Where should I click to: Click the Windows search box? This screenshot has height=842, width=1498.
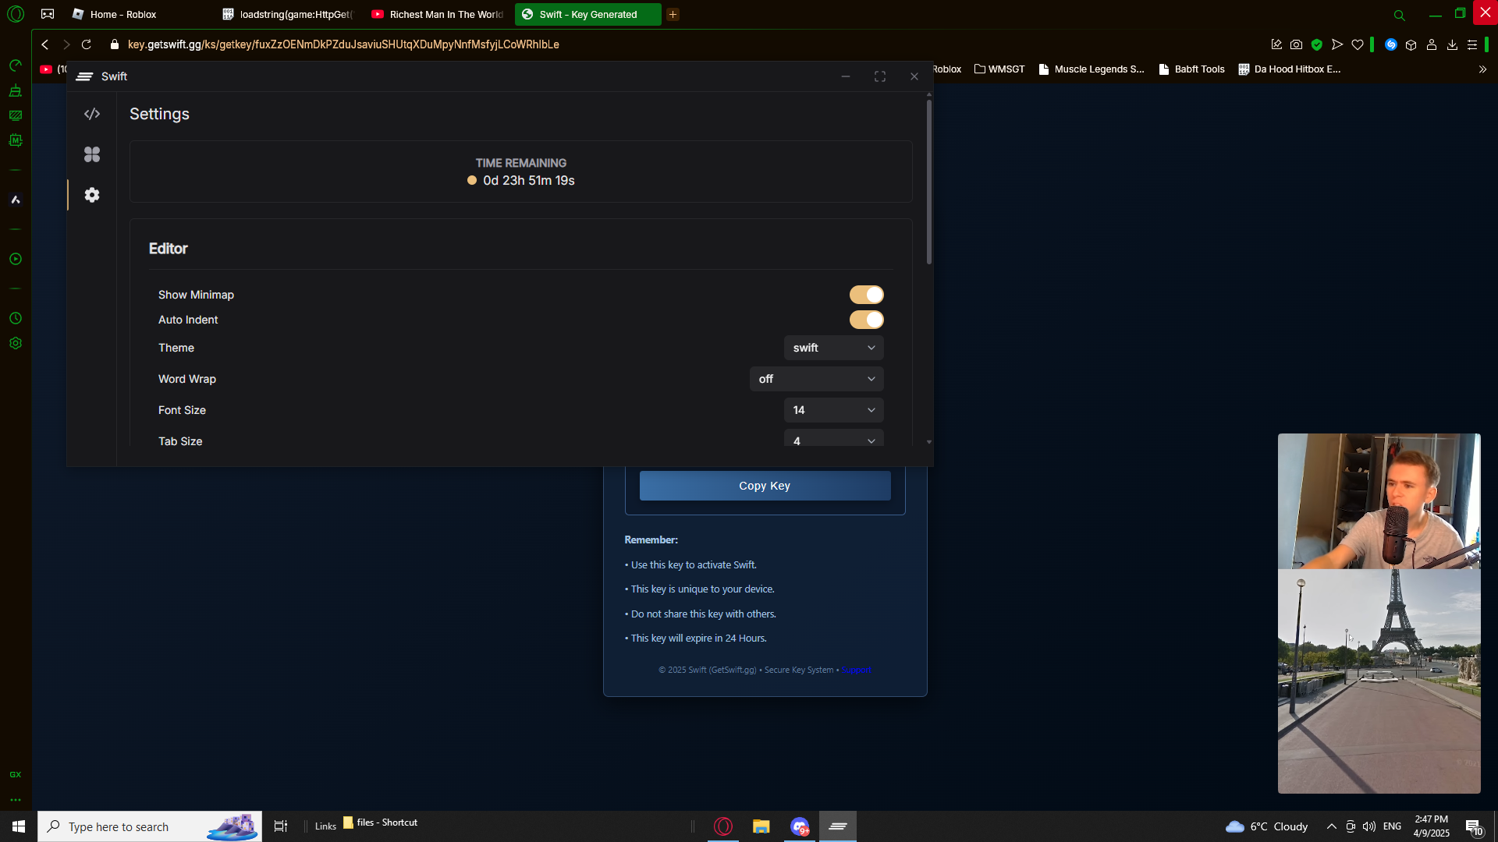(x=150, y=826)
